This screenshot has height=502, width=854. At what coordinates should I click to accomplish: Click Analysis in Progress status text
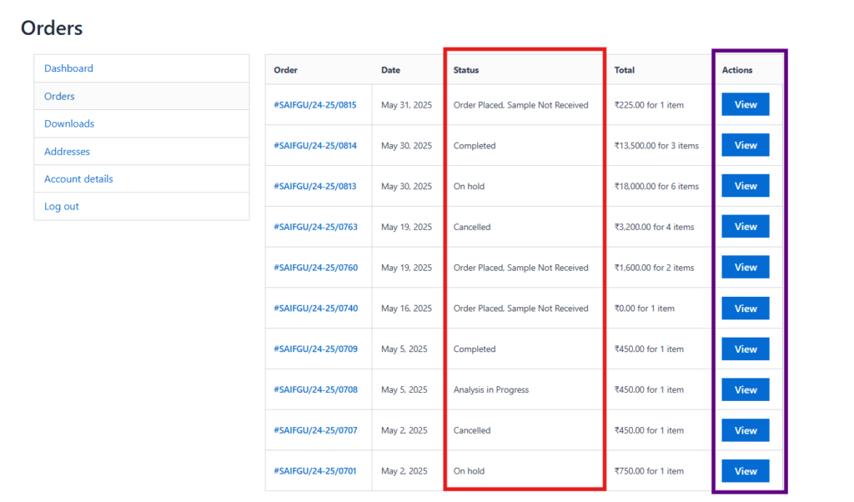(490, 389)
